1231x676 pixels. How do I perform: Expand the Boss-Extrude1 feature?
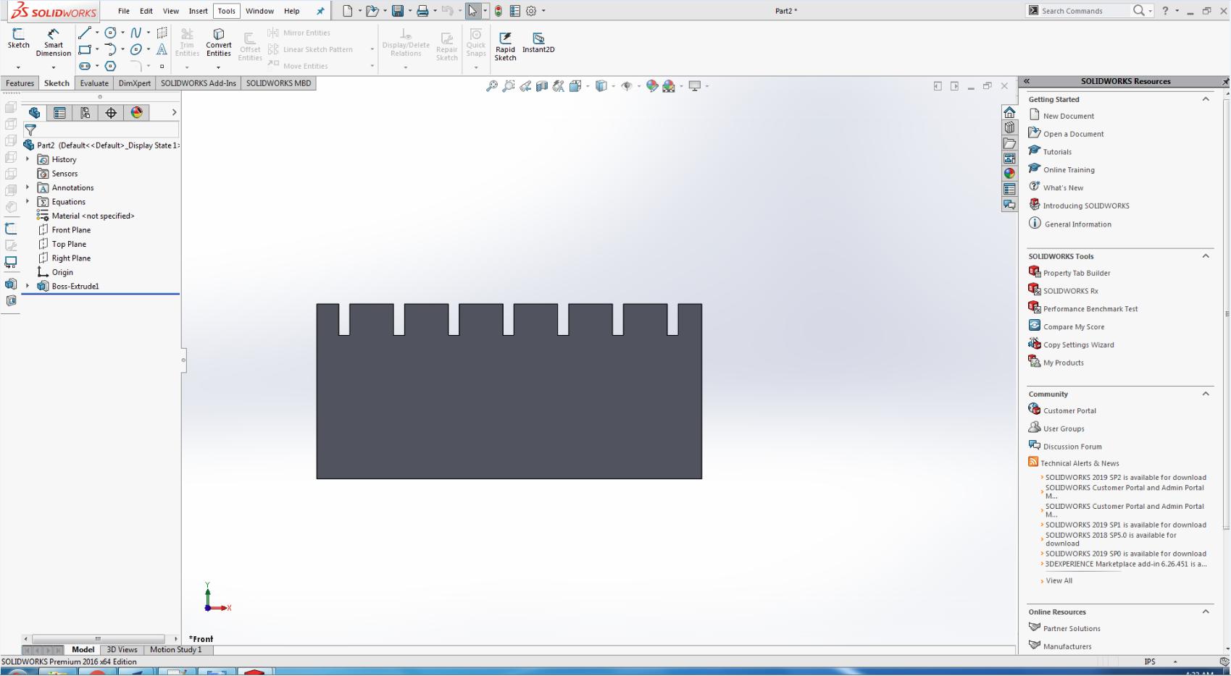pos(28,287)
